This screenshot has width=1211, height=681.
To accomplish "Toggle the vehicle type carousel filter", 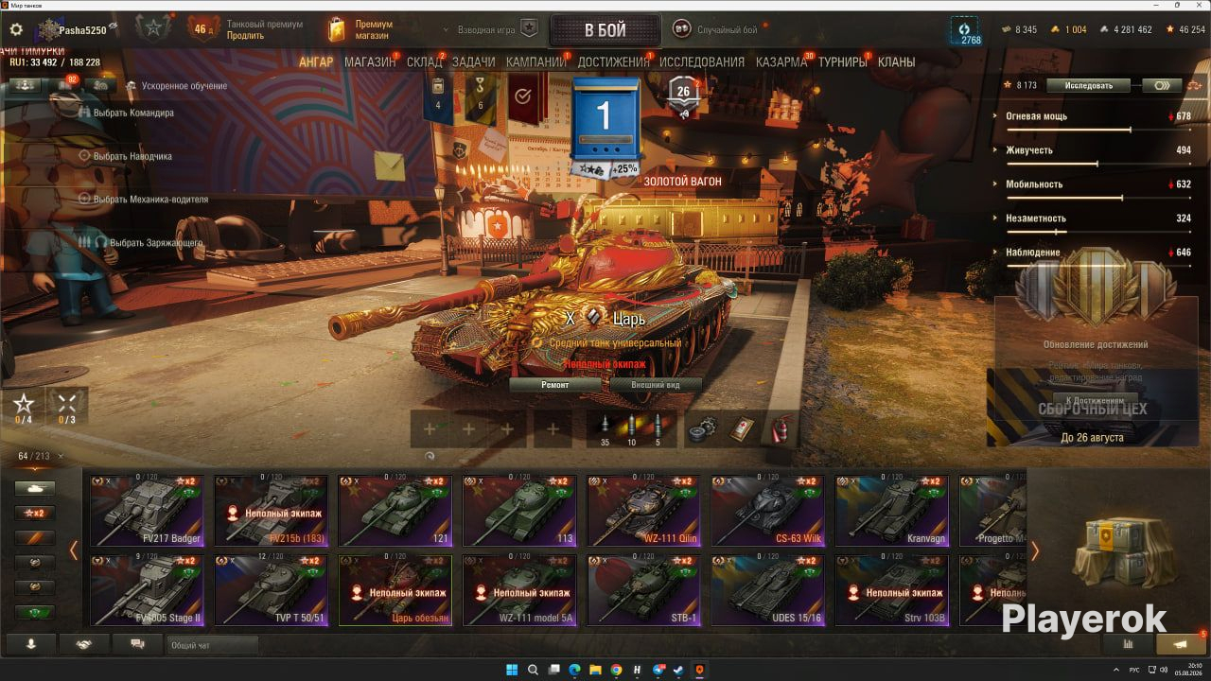I will point(34,488).
